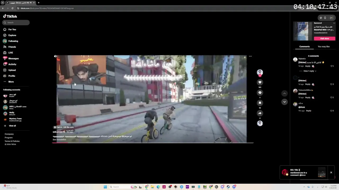
Task: Click the TikTok logo
Action: click(10, 16)
